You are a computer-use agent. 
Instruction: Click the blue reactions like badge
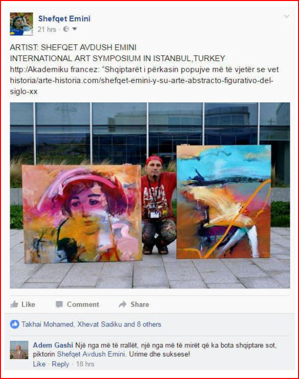click(14, 324)
